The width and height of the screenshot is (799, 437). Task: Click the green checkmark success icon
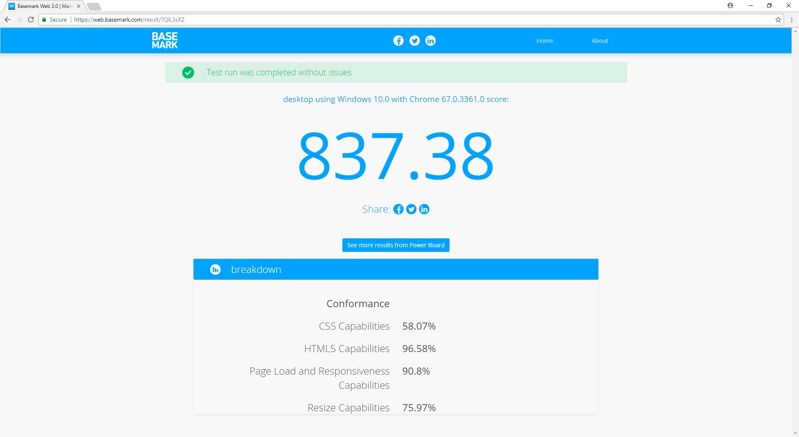[188, 72]
